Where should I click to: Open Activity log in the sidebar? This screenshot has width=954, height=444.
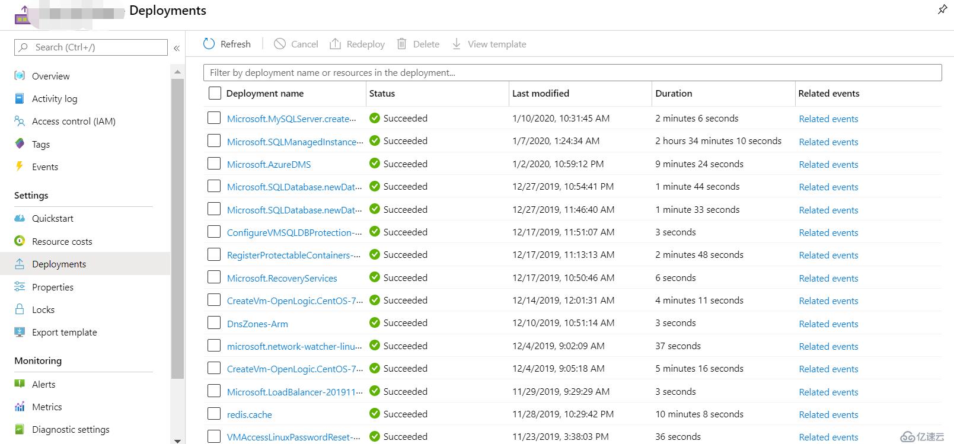(x=55, y=98)
